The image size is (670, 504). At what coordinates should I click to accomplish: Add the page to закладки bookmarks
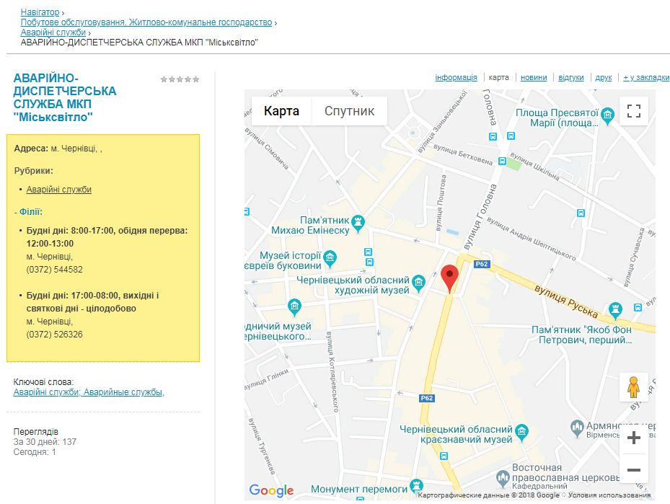[x=645, y=77]
